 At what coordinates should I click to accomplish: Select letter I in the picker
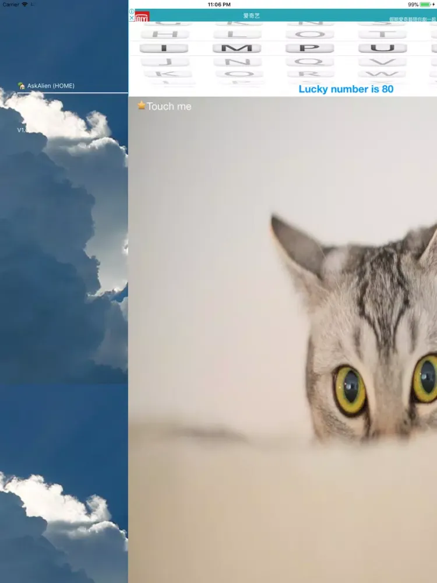[x=164, y=48]
